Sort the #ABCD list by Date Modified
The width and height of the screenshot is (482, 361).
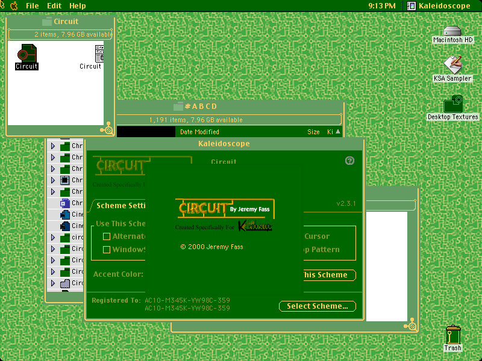coord(199,132)
